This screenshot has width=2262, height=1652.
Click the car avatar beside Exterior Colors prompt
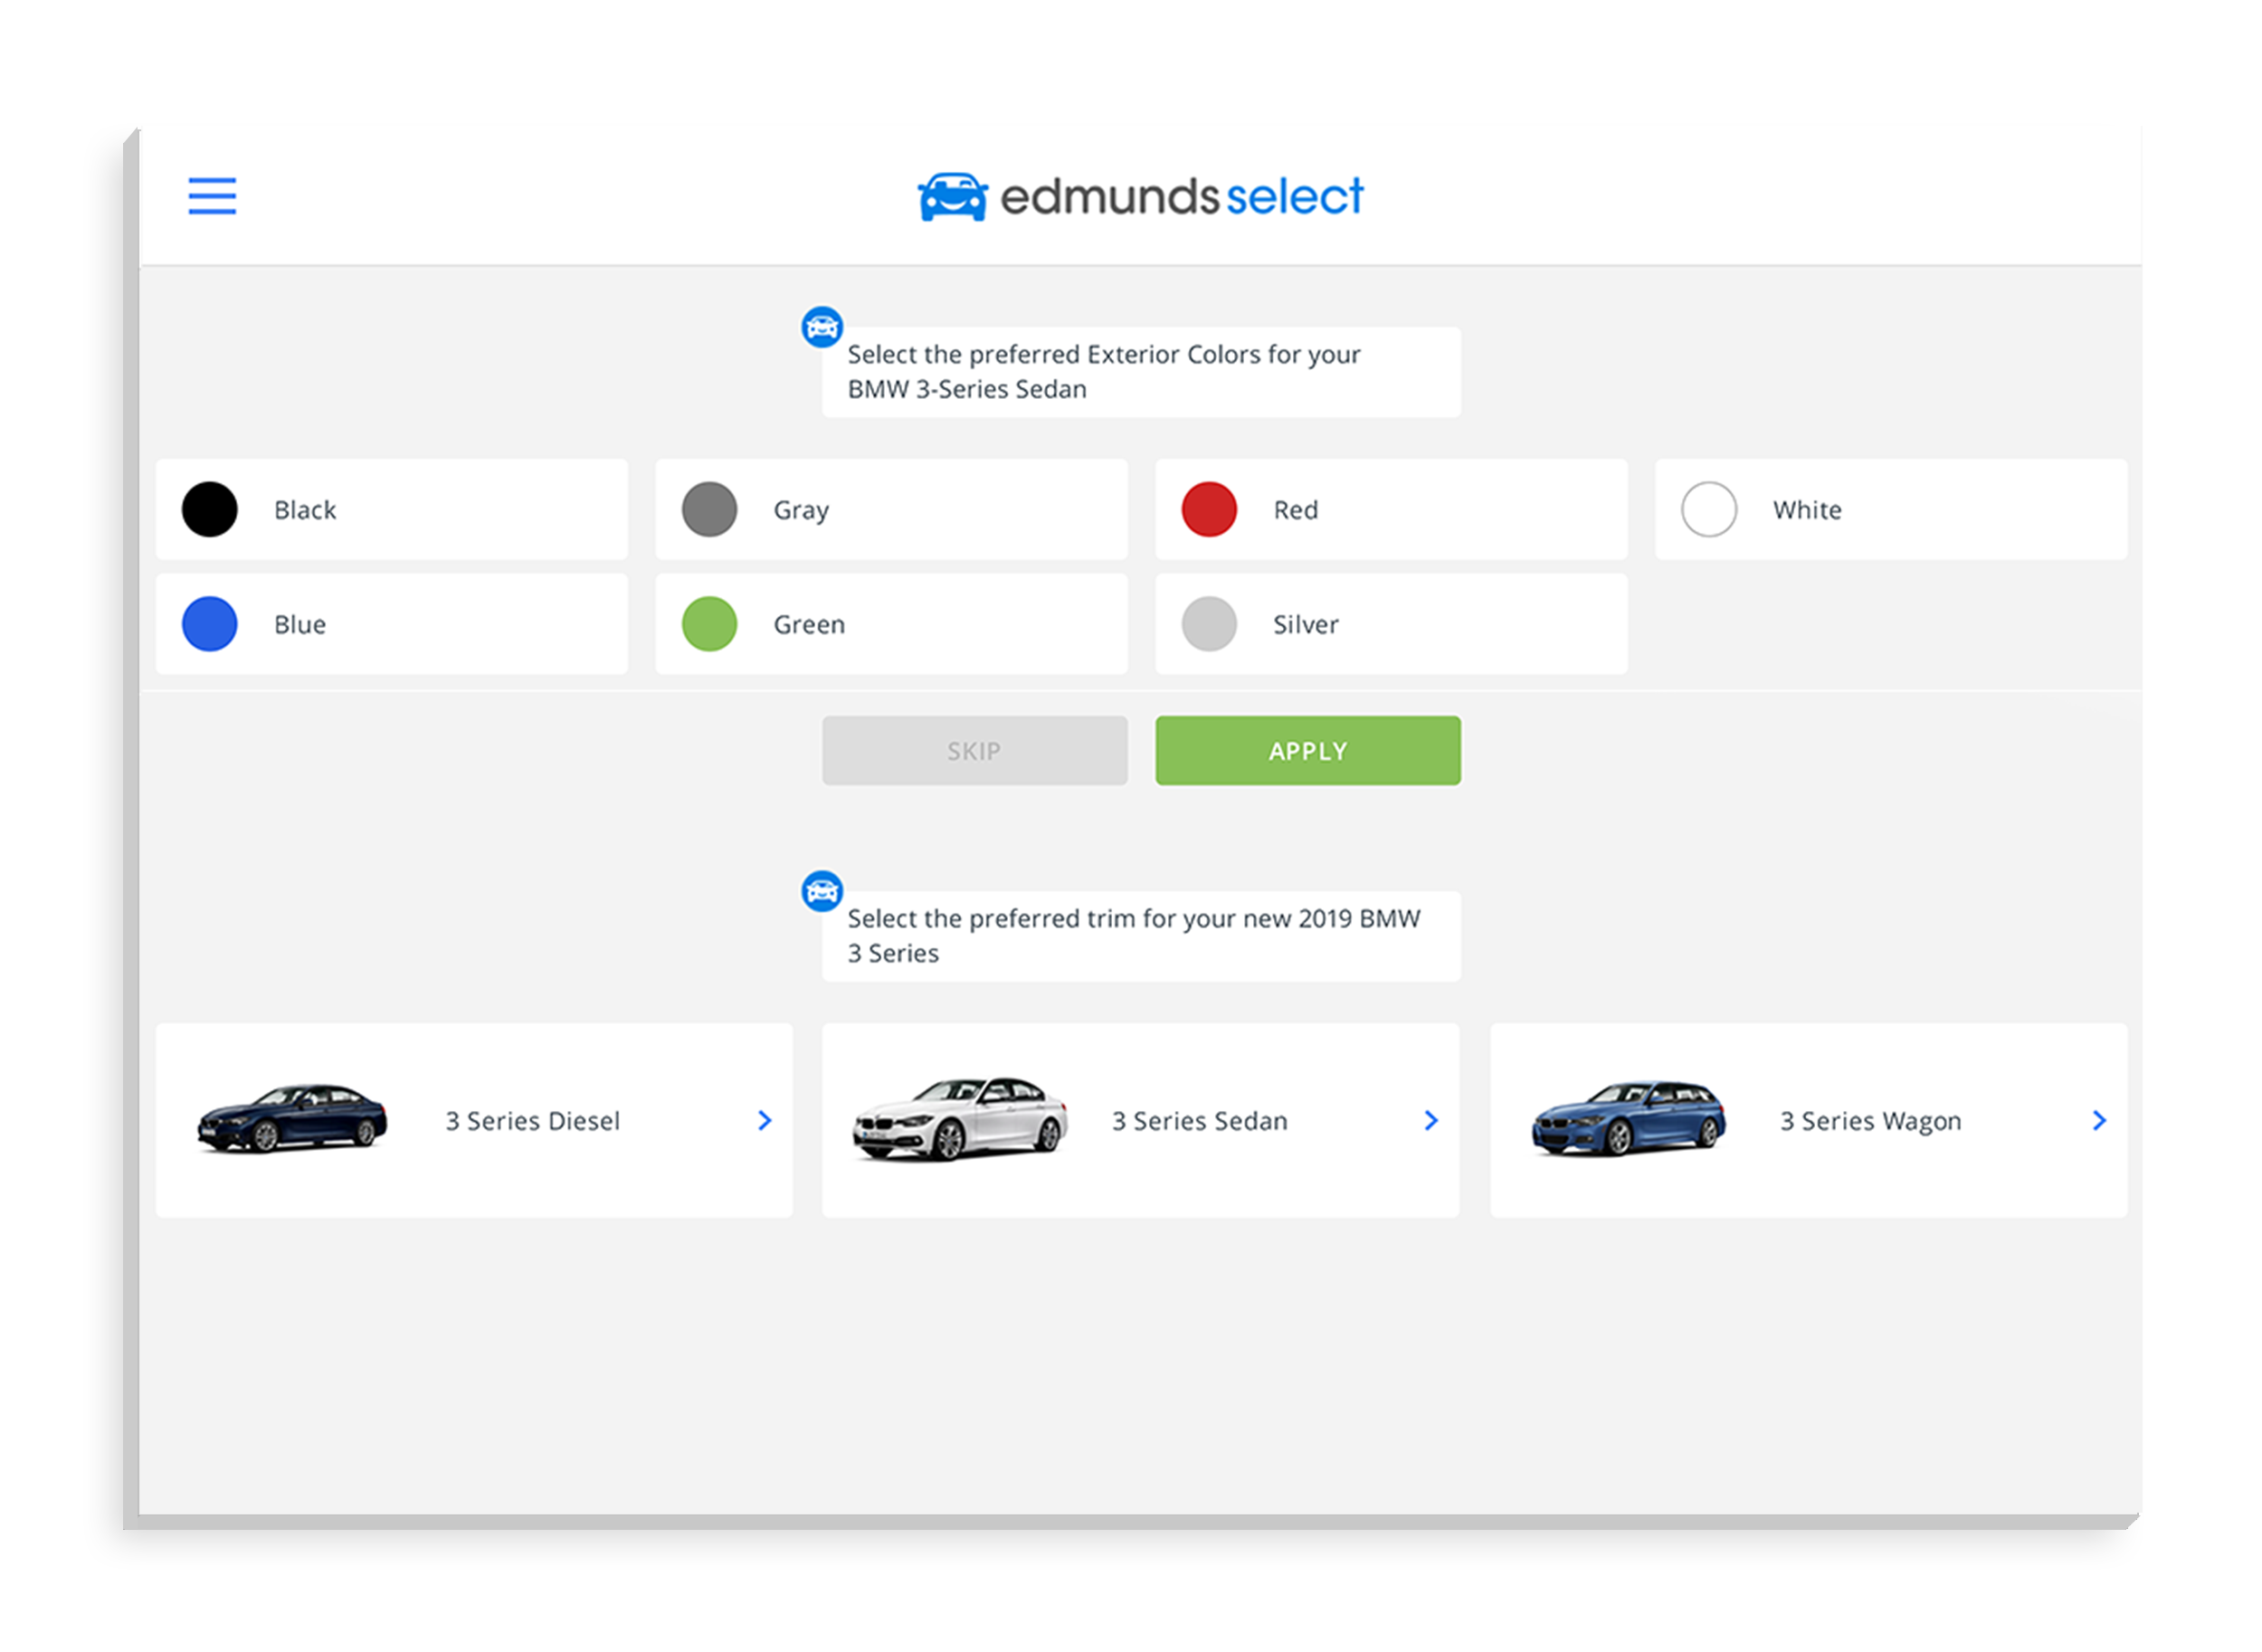(x=822, y=327)
